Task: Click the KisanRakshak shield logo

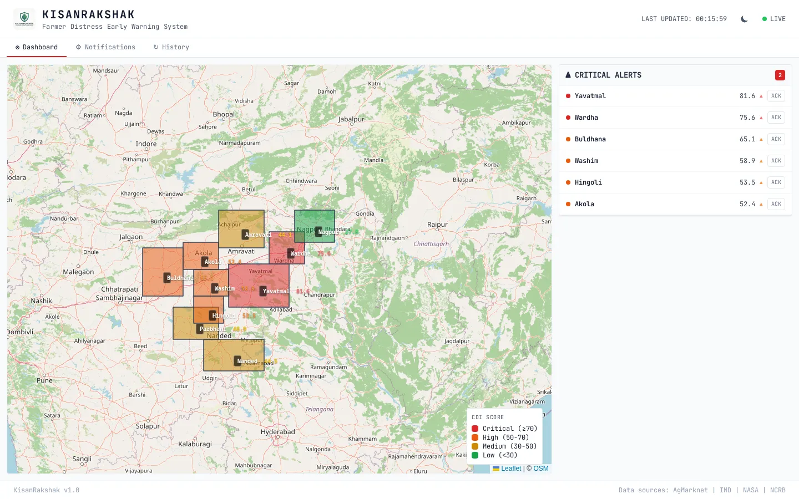Action: [x=24, y=18]
